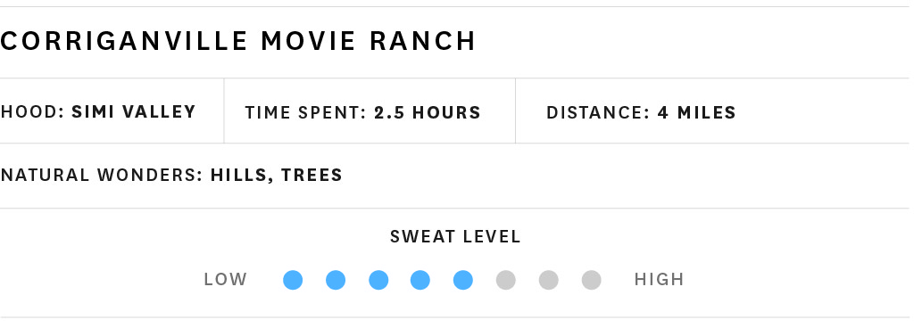Screen dimensions: 914x328
Task: Click the first blue sweat level dot
Action: click(293, 280)
